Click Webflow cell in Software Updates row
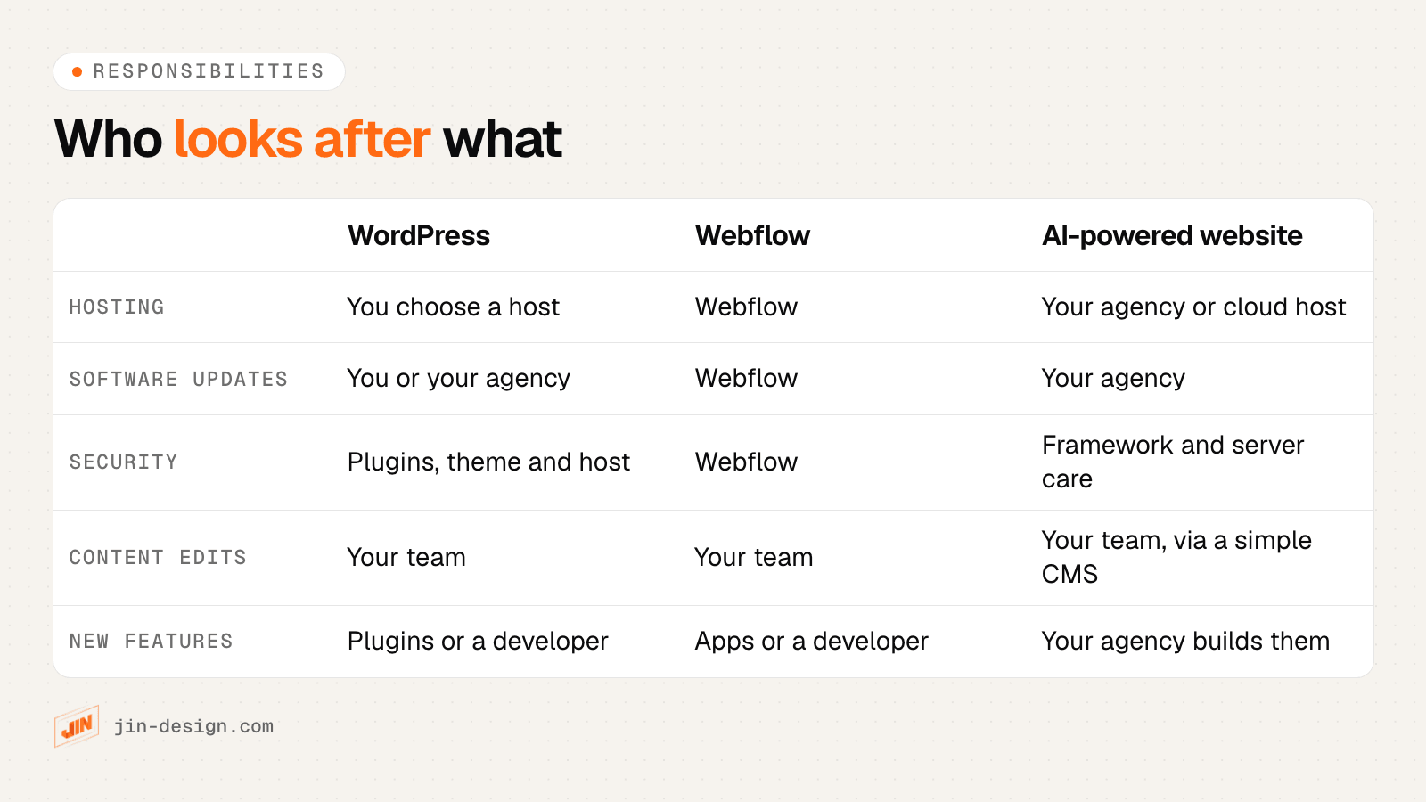Viewport: 1426px width, 802px height. pos(746,378)
